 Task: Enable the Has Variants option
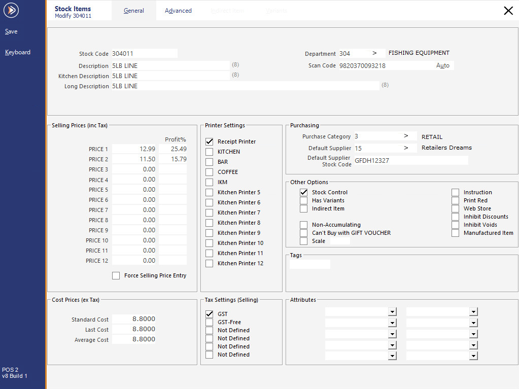(x=303, y=200)
